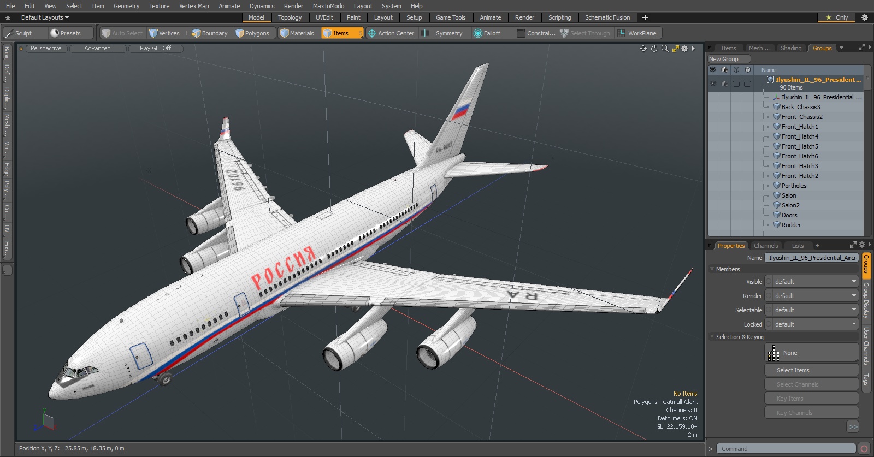Toggle the render camera of the Ilyushin group

pos(725,84)
